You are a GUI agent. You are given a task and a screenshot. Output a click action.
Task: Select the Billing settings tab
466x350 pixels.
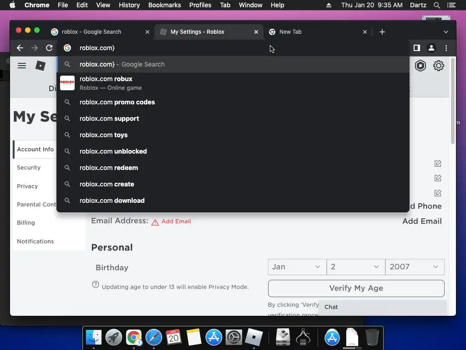[26, 222]
